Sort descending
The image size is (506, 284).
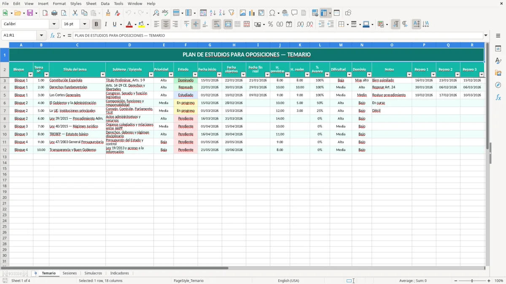click(222, 13)
